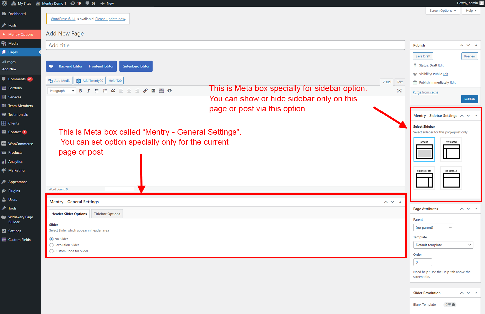The height and width of the screenshot is (314, 485).
Task: Toggle bold formatting in editor toolbar
Action: [x=81, y=91]
